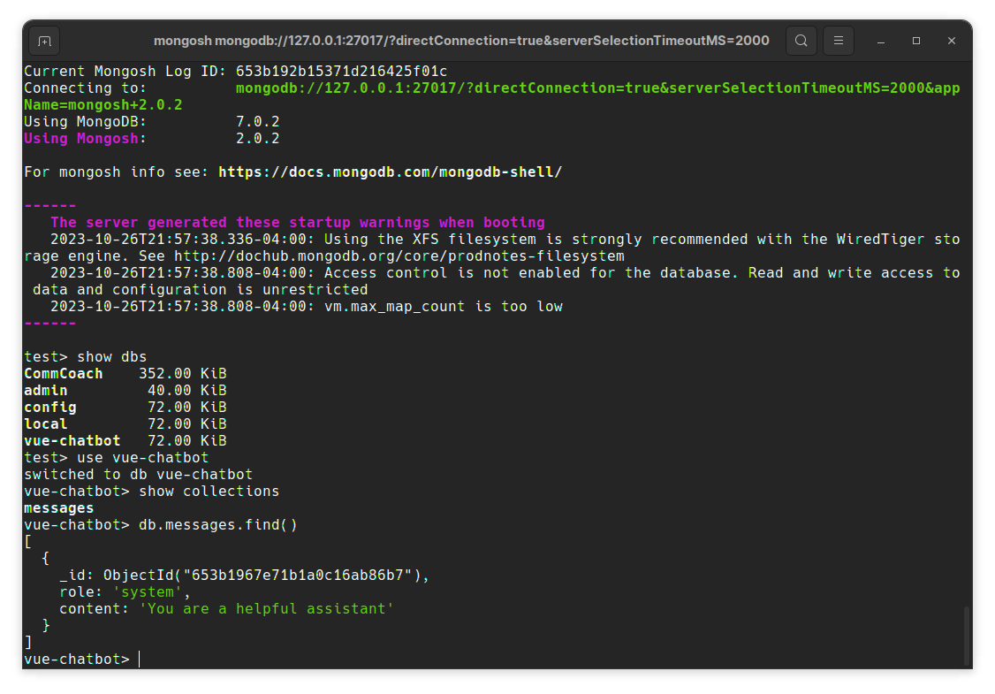995x694 pixels.
Task: Click the CommCoach database name
Action: point(63,373)
